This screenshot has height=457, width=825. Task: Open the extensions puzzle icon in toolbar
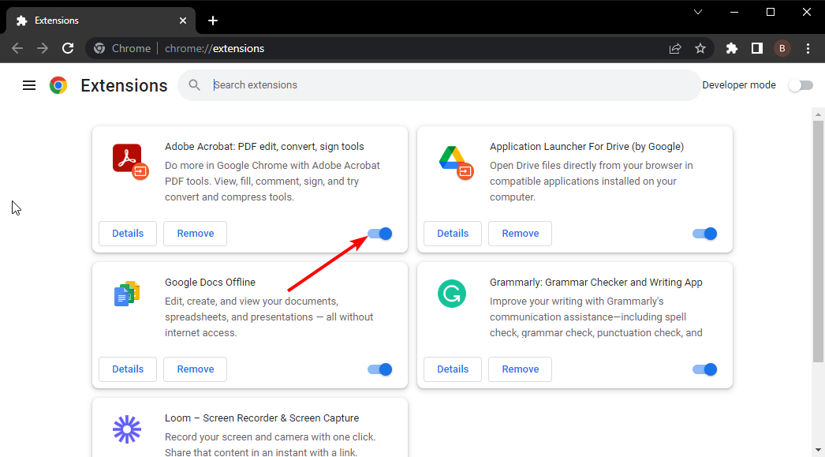point(731,48)
